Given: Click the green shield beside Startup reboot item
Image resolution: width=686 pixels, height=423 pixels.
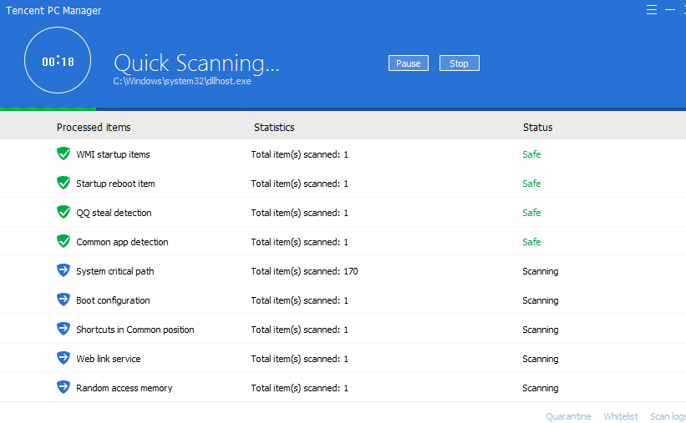Looking at the screenshot, I should pos(64,183).
